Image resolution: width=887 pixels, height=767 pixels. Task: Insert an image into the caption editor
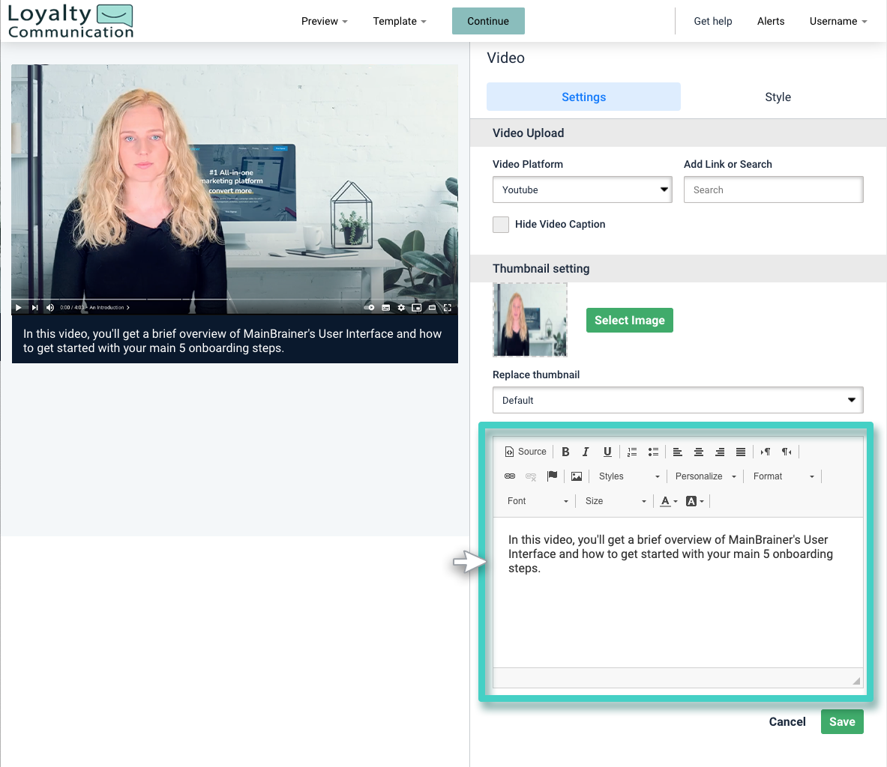[x=576, y=476]
